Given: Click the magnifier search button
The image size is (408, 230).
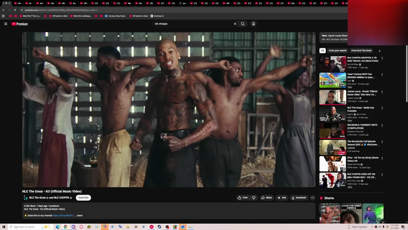Looking at the screenshot, I should tap(243, 24).
